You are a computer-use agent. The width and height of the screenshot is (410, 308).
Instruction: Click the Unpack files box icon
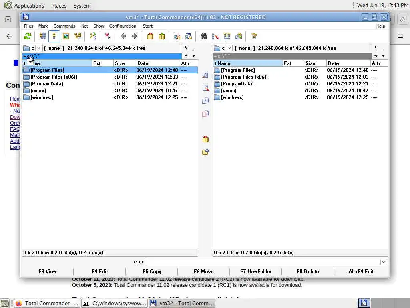(162, 36)
